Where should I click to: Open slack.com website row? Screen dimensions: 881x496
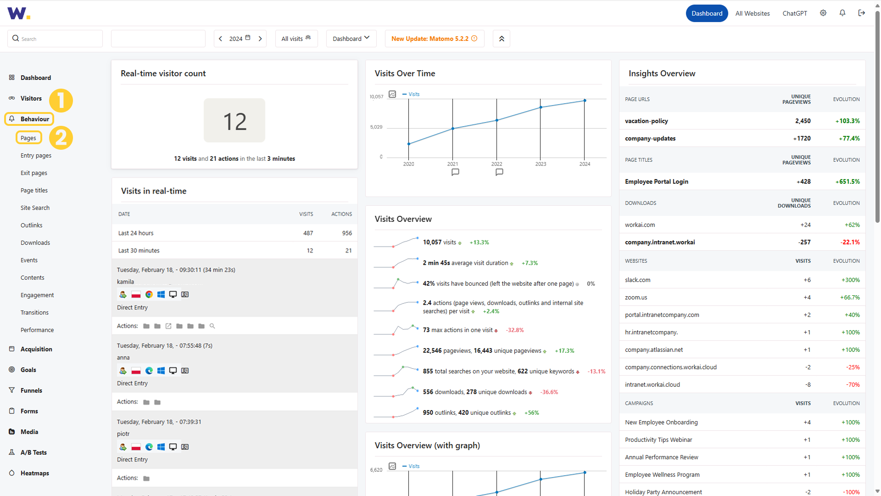click(742, 280)
